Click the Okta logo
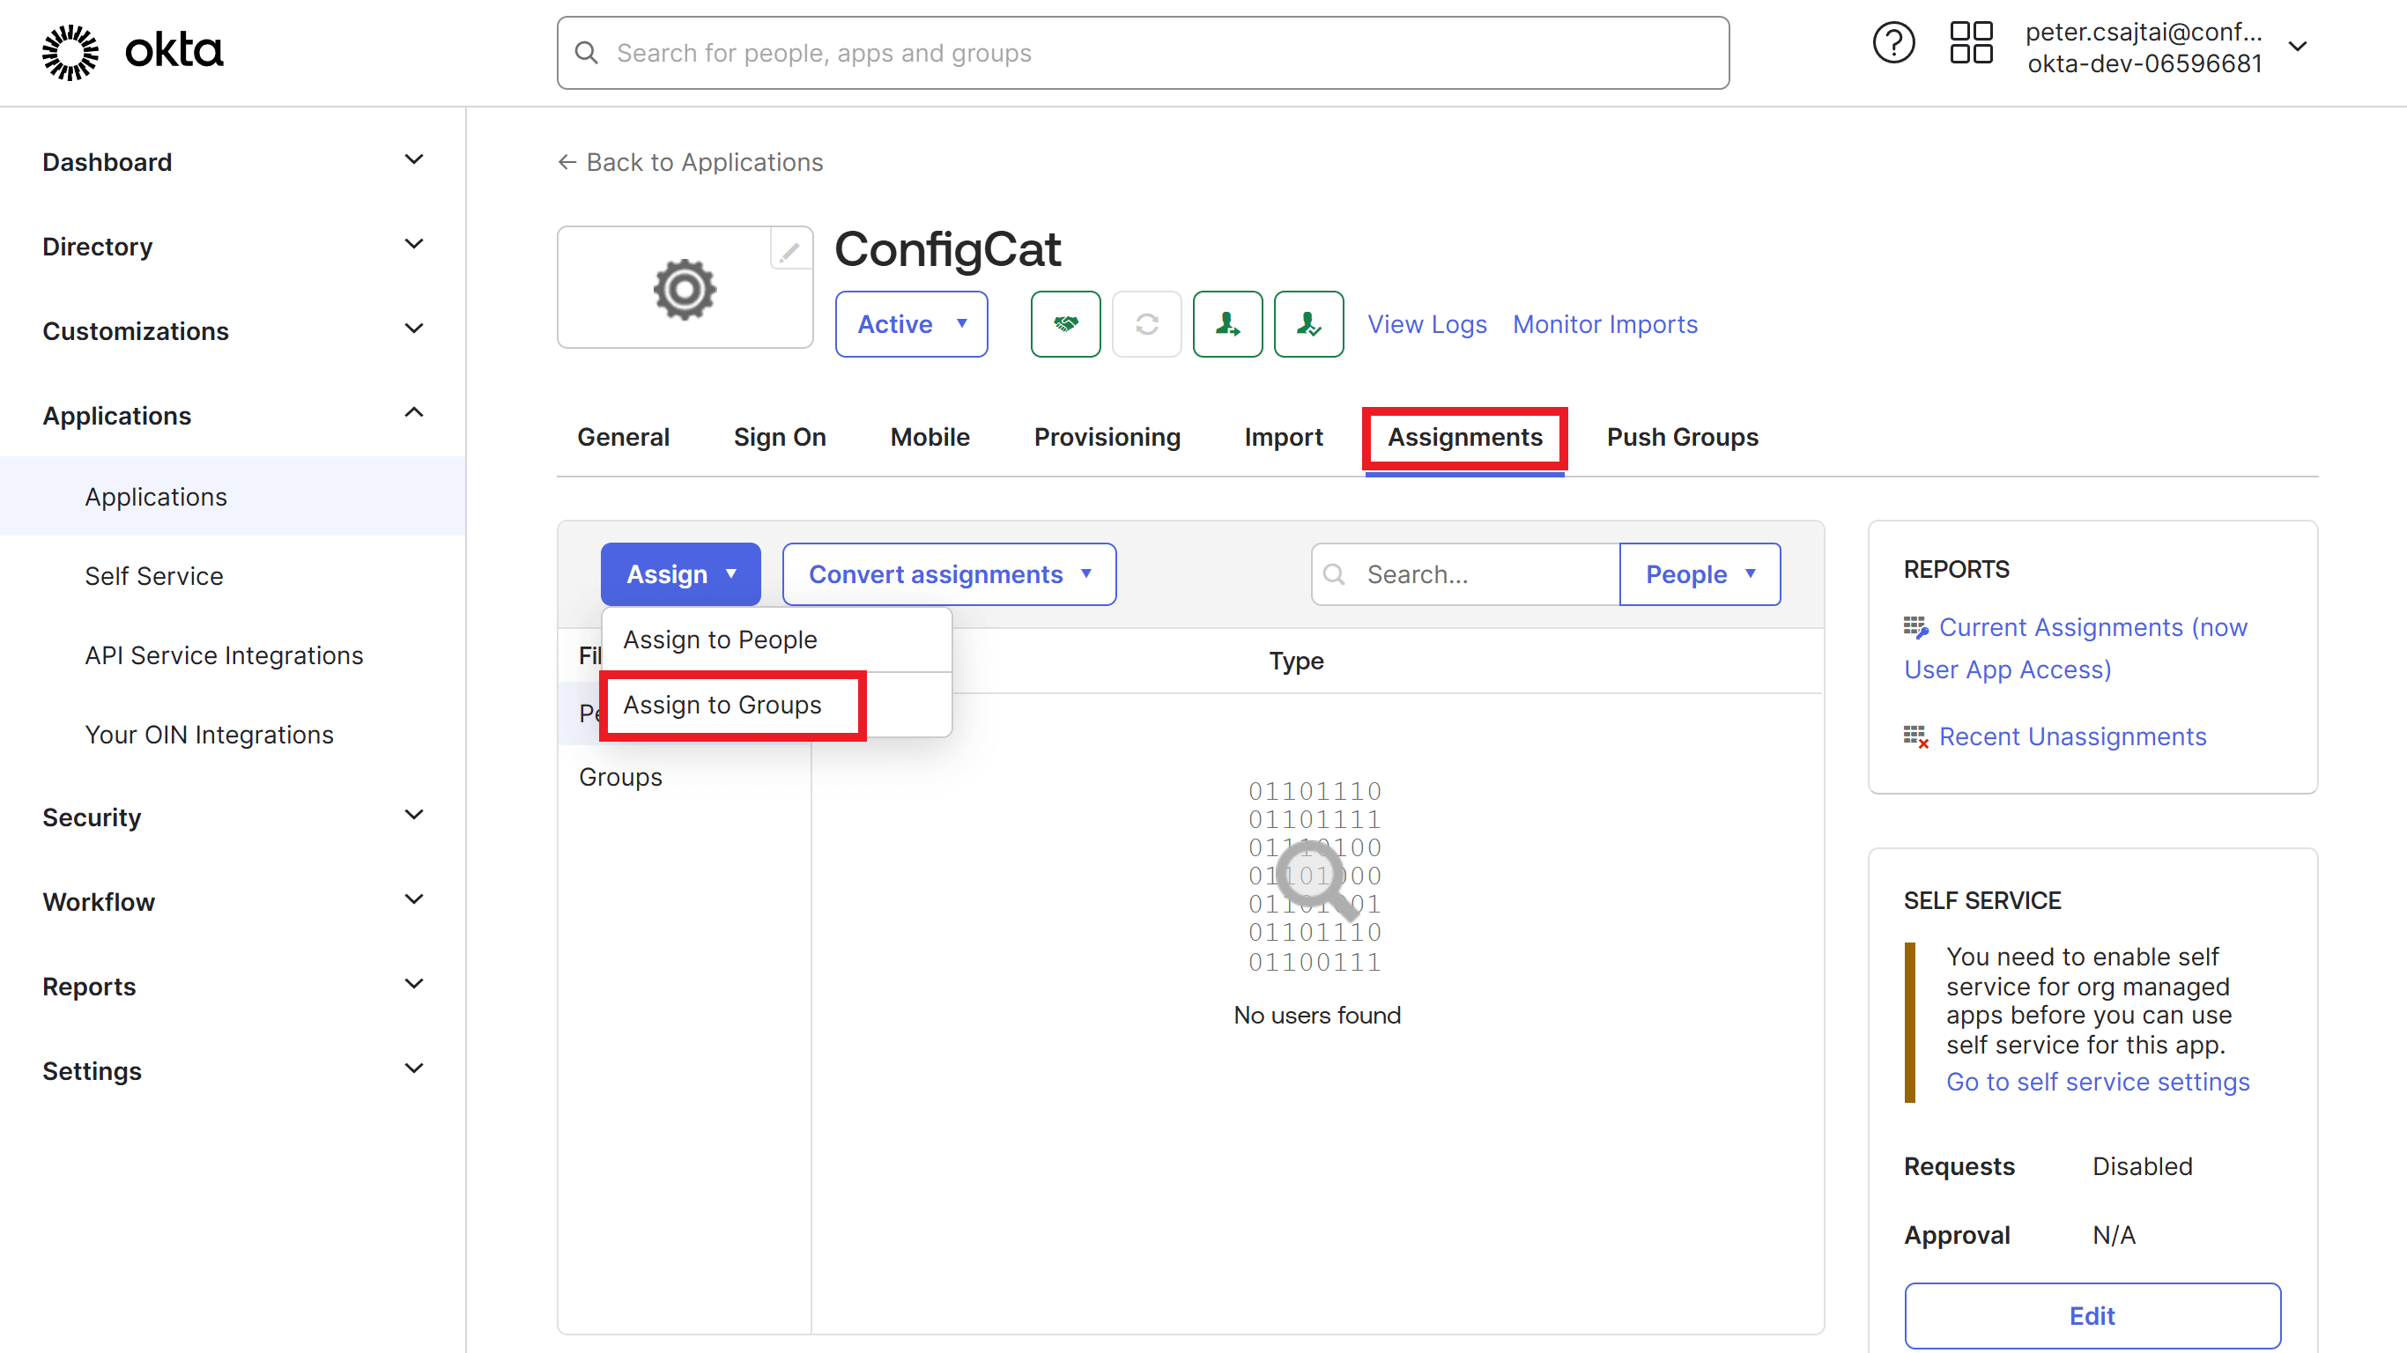2407x1353 pixels. pos(130,51)
